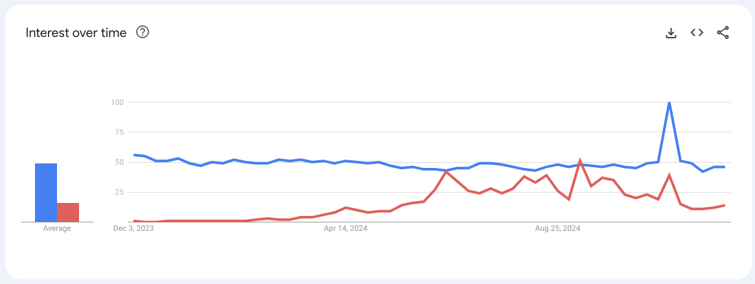Select the Aug 25, 2024 date label

[557, 228]
